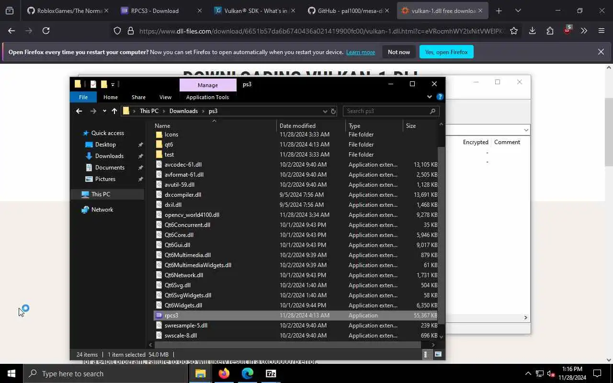Viewport: 613px width, 383px height.
Task: Open Pictures in navigation pane
Action: (105, 179)
